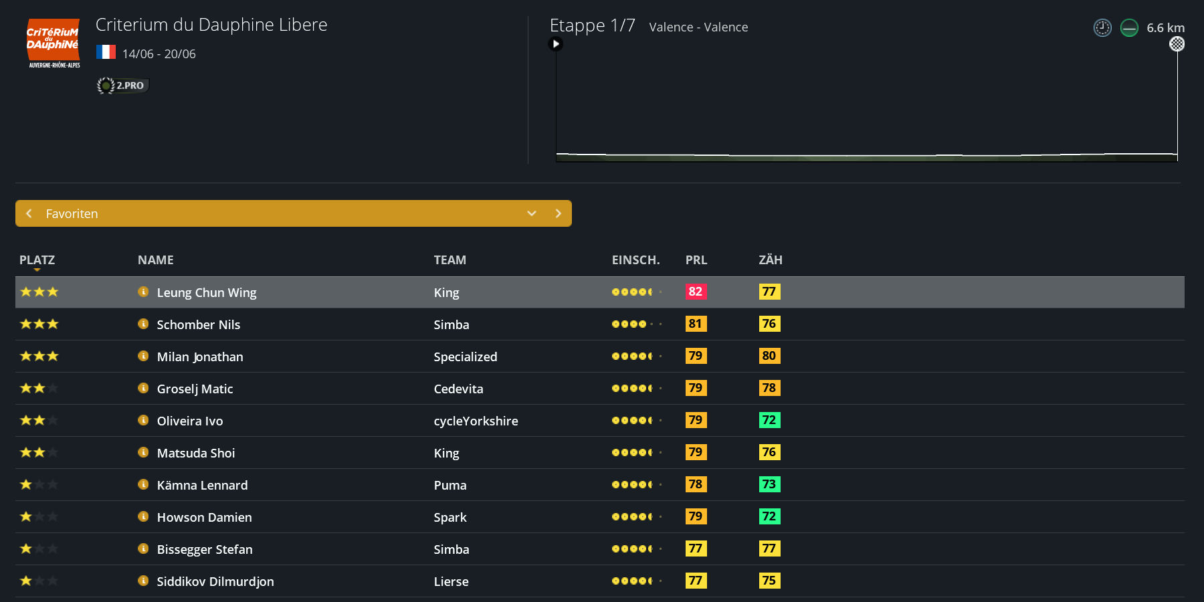1204x602 pixels.
Task: Open rider info icon for Milan Jonathan
Action: pos(143,356)
